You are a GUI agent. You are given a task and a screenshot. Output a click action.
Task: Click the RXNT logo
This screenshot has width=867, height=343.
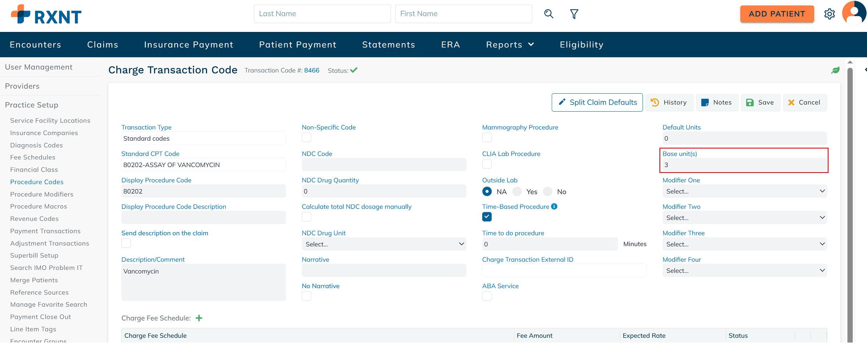coord(46,15)
